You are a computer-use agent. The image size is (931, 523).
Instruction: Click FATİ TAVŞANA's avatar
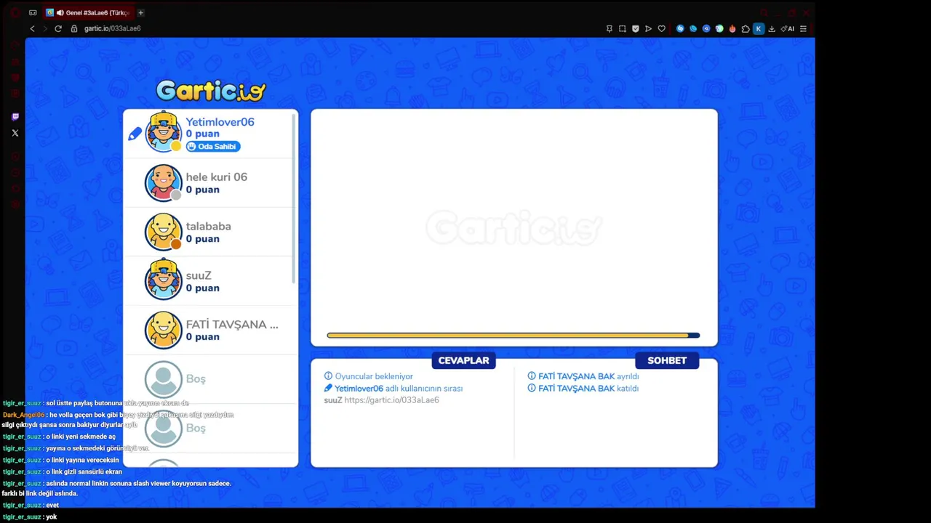tap(163, 330)
